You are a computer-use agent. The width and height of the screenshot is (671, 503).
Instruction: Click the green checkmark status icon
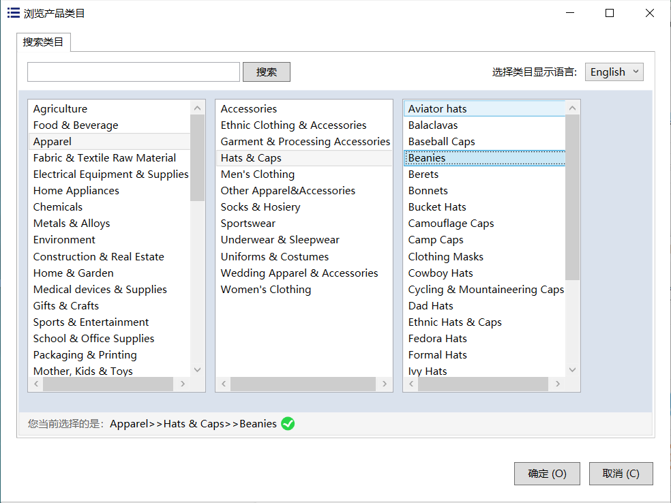tap(288, 424)
